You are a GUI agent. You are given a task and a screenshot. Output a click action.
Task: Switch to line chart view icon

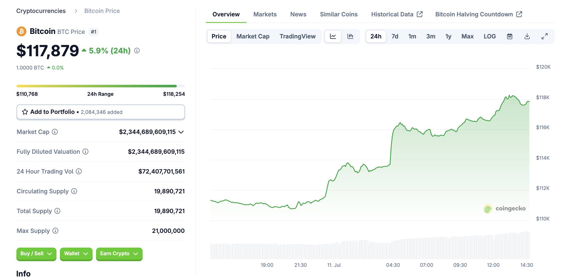tap(333, 36)
